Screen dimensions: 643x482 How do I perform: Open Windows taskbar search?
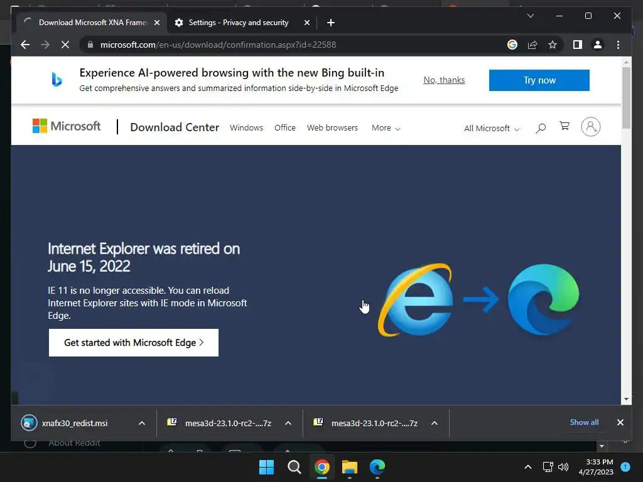click(294, 467)
